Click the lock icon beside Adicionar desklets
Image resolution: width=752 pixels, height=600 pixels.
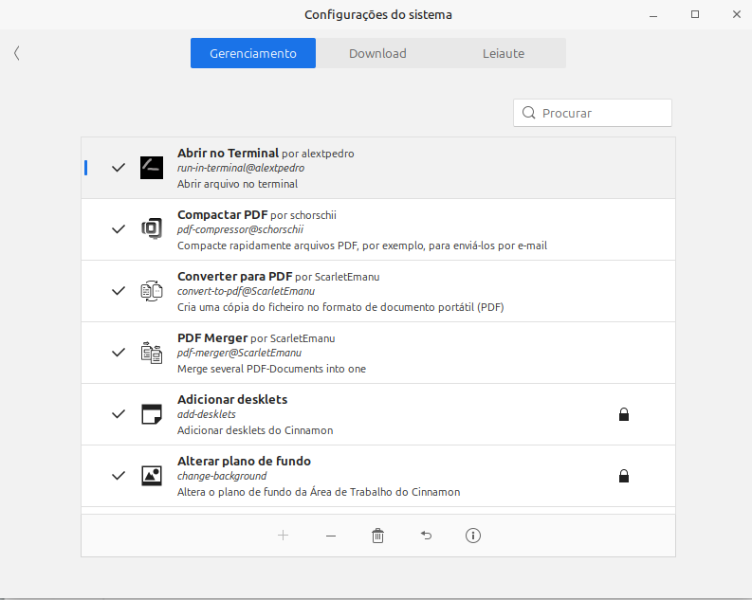click(624, 414)
